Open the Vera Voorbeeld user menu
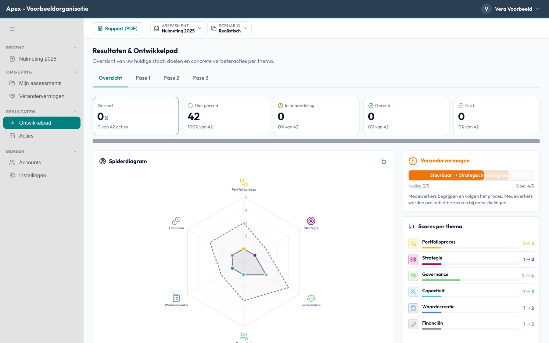549x343 pixels. click(x=511, y=9)
